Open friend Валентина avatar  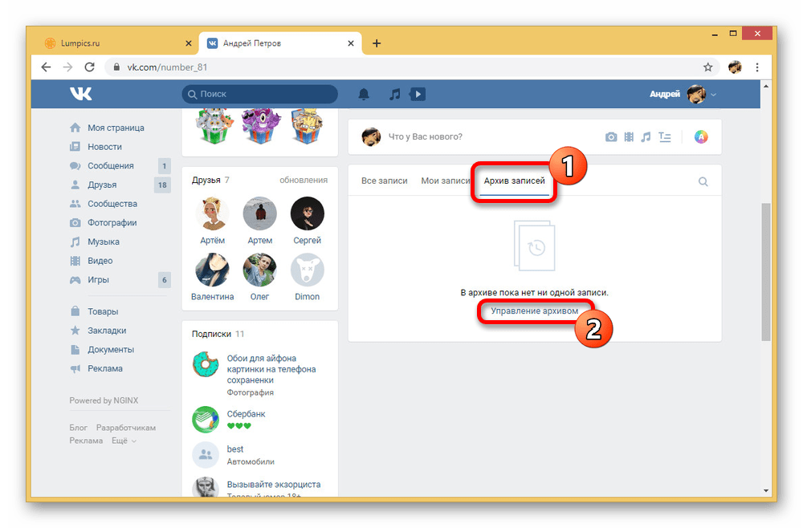click(x=212, y=270)
